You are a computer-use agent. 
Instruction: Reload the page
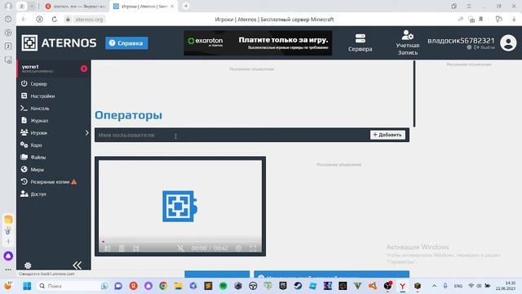click(x=55, y=20)
